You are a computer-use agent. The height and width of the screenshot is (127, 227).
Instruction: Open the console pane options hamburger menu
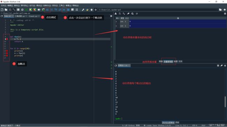tap(225, 66)
